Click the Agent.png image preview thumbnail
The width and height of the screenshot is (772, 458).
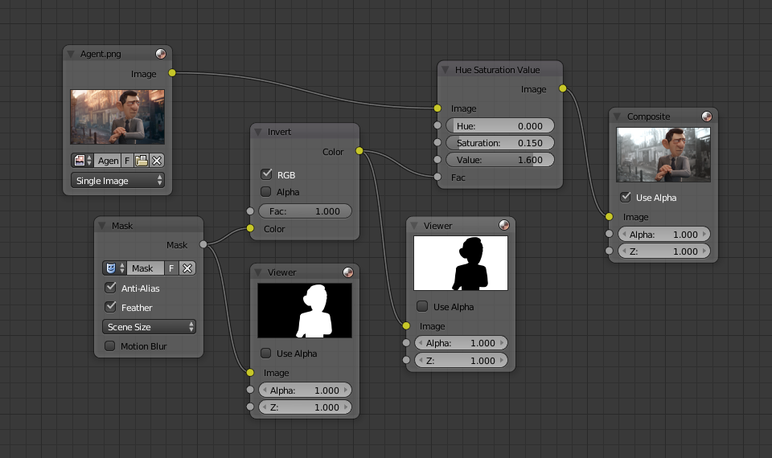(x=117, y=117)
